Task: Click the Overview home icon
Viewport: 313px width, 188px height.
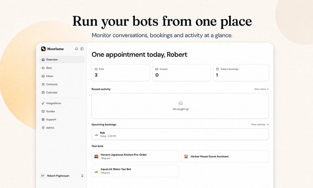Action: (43, 60)
